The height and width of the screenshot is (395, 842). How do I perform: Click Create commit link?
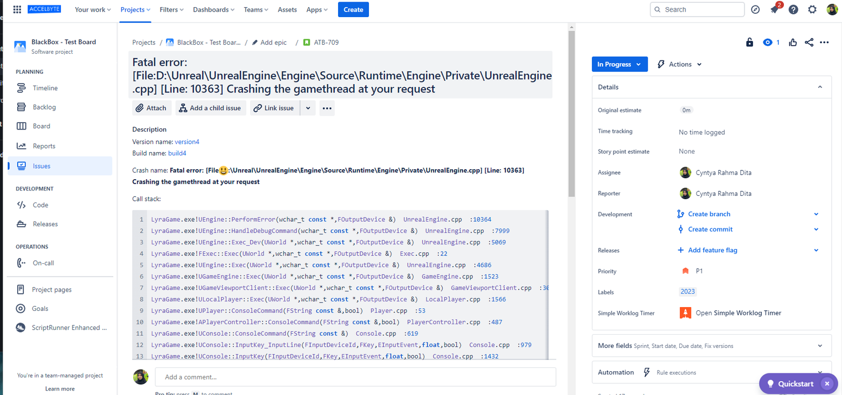click(710, 229)
